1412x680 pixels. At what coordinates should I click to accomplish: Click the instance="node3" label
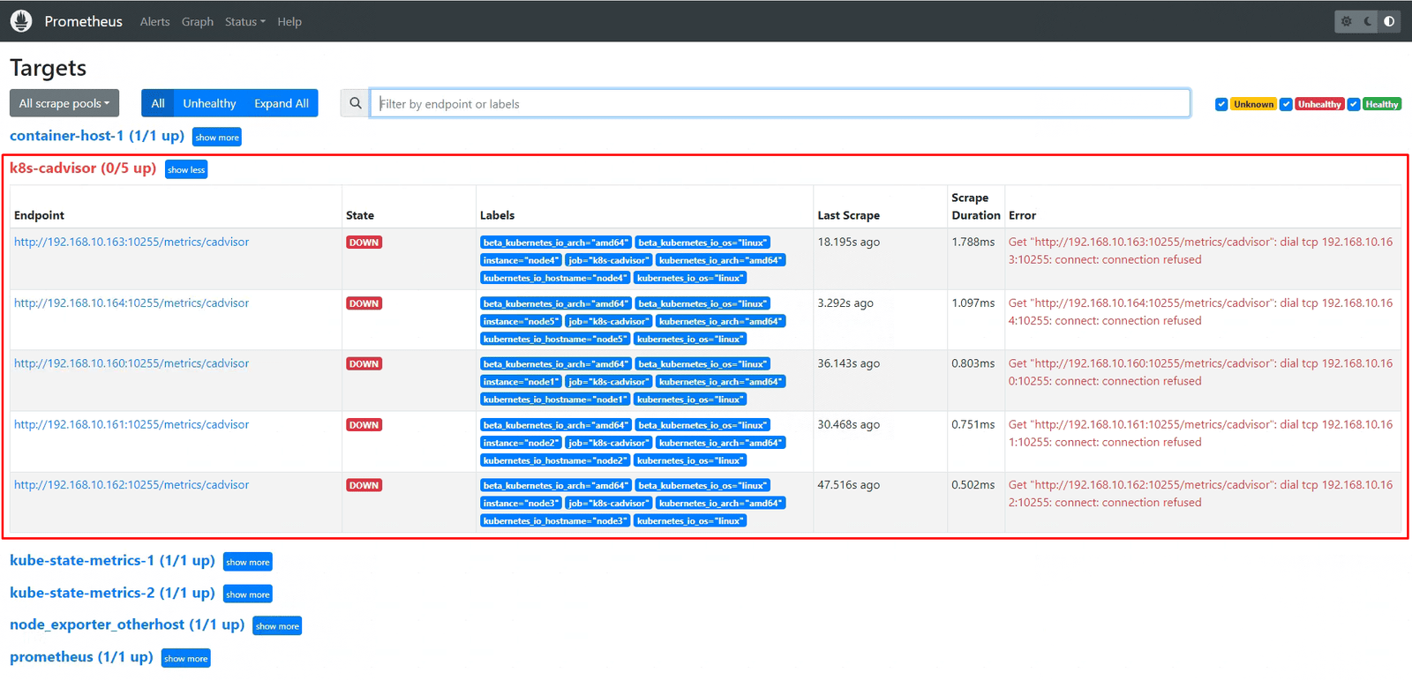coord(521,504)
